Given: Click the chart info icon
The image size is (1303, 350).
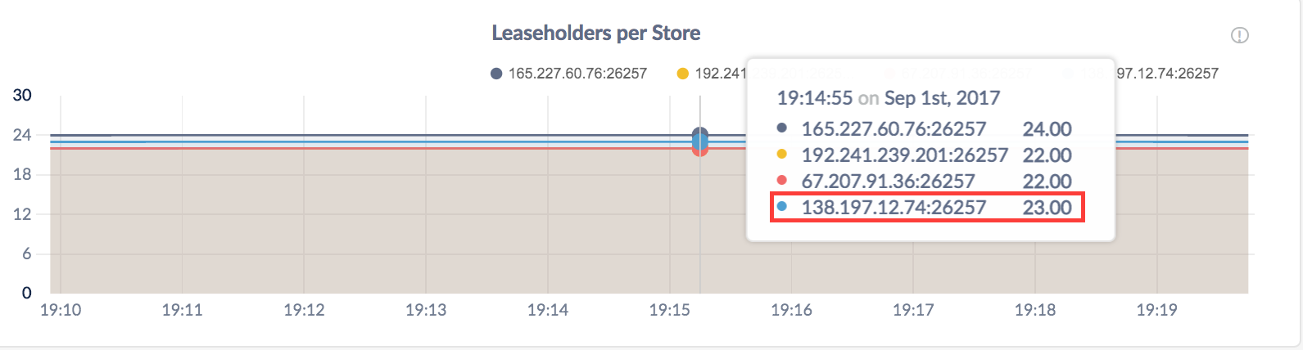Looking at the screenshot, I should pos(1239,35).
